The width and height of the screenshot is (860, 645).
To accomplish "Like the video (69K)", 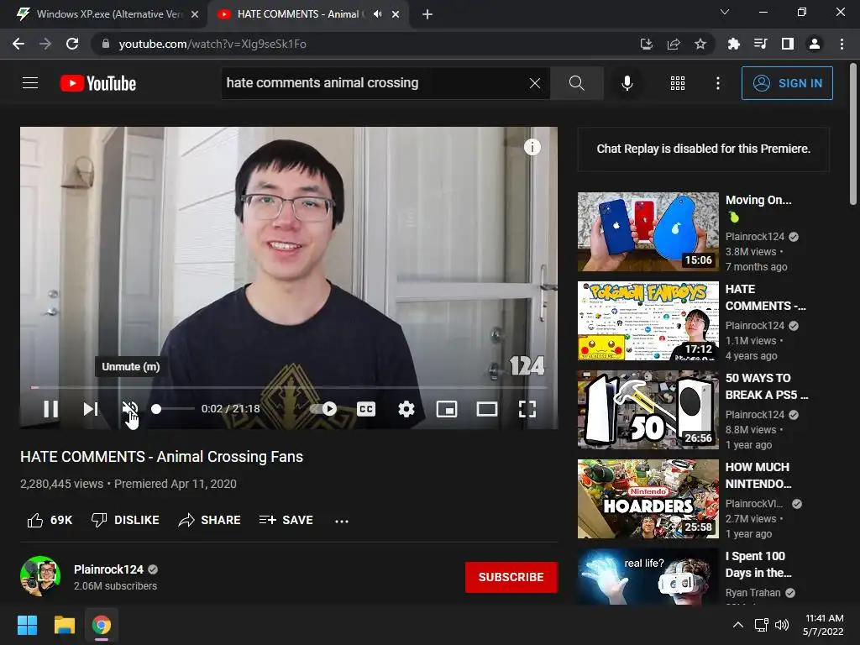I will [50, 520].
